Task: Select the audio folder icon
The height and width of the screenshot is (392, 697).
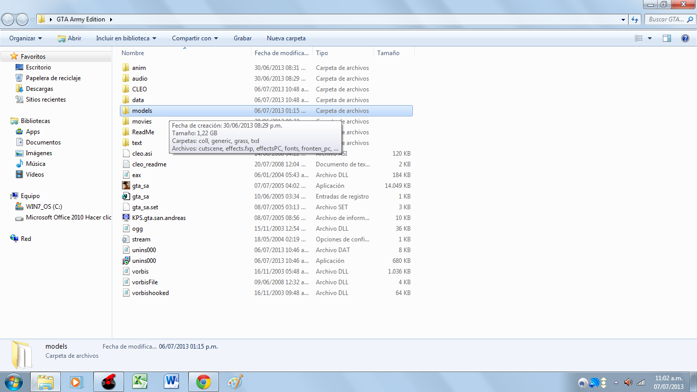Action: (x=126, y=79)
